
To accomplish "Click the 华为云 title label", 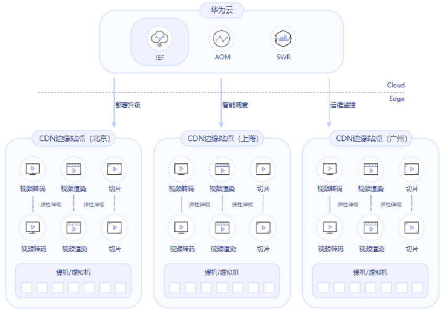I will tap(222, 10).
